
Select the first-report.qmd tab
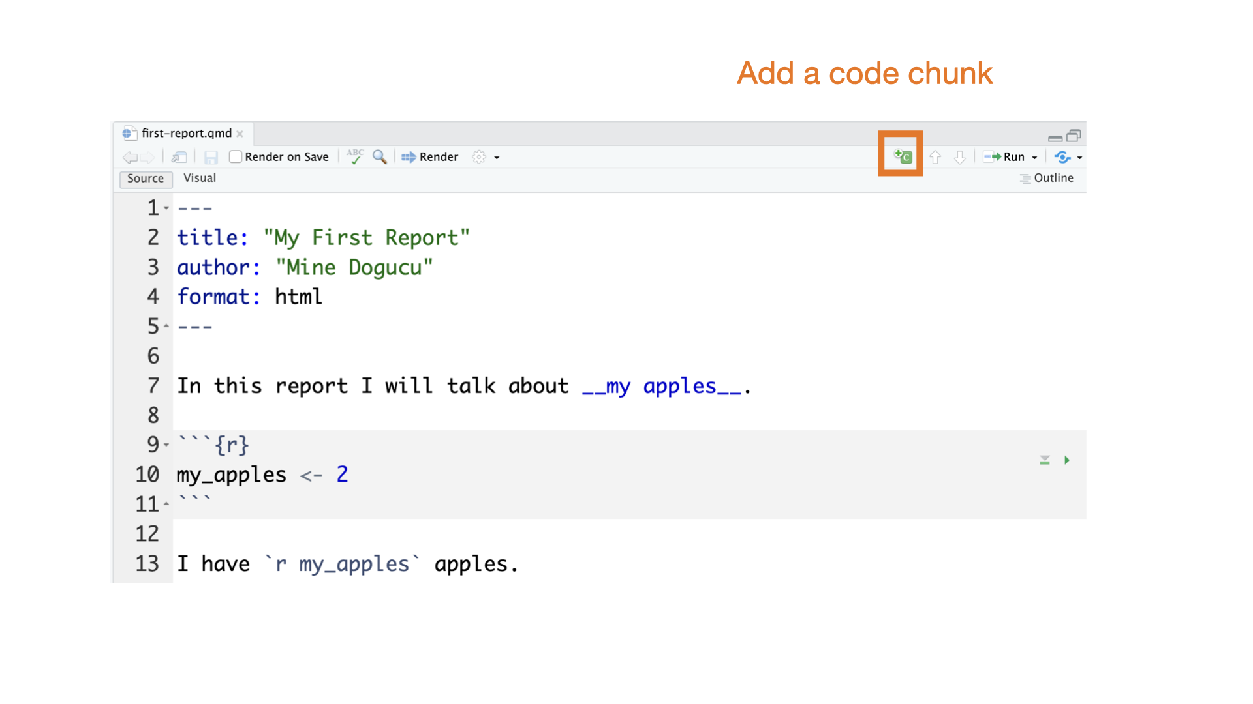[x=186, y=133]
